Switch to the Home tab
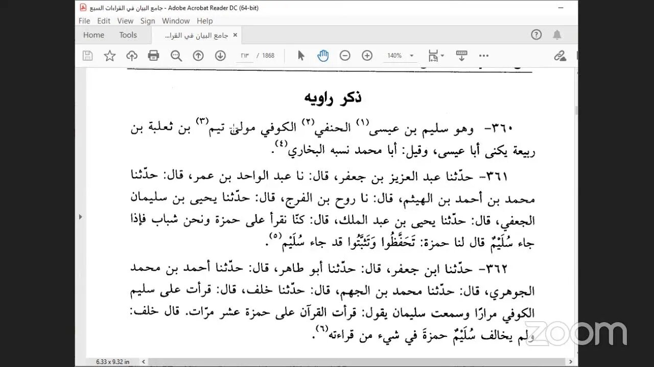This screenshot has width=654, height=367. pos(94,35)
